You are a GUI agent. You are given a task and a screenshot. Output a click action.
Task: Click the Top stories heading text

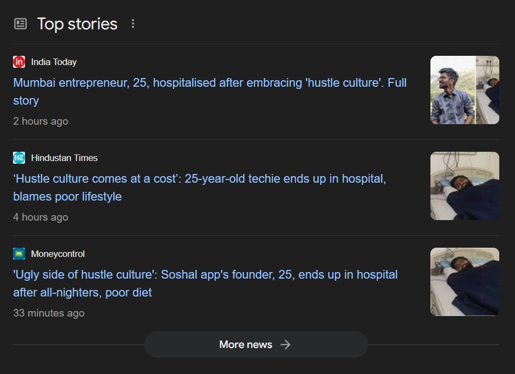(77, 24)
